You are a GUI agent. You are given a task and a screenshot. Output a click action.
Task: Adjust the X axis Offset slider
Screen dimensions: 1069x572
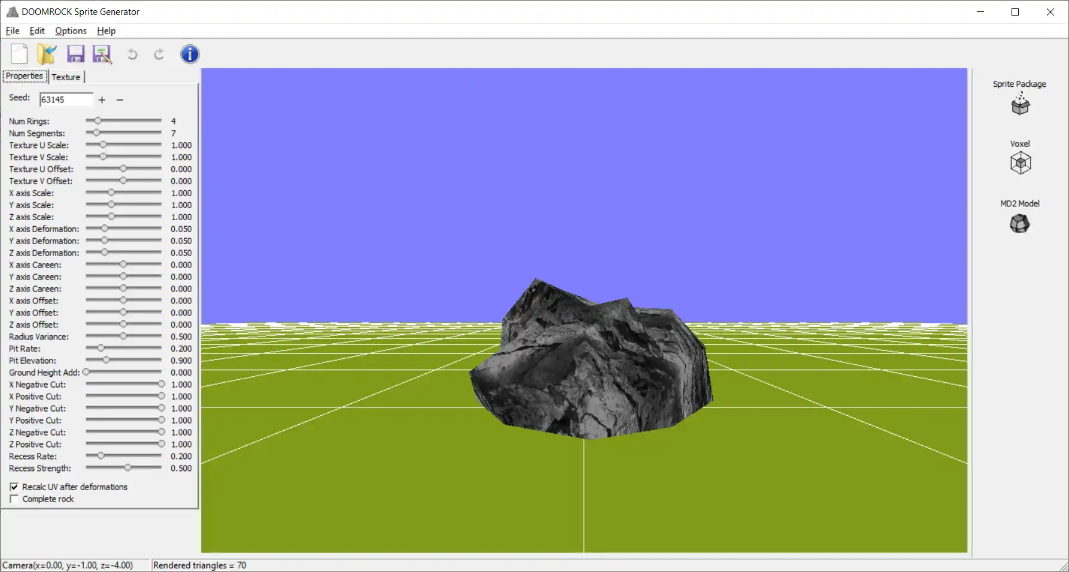123,300
